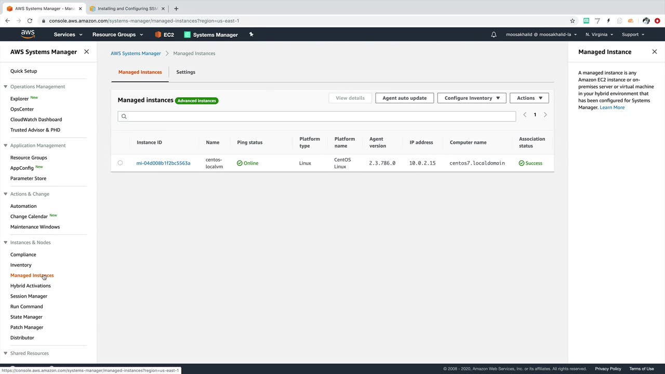The width and height of the screenshot is (665, 374).
Task: Switch to the Installing and Configuring SSM tab
Action: 127,8
